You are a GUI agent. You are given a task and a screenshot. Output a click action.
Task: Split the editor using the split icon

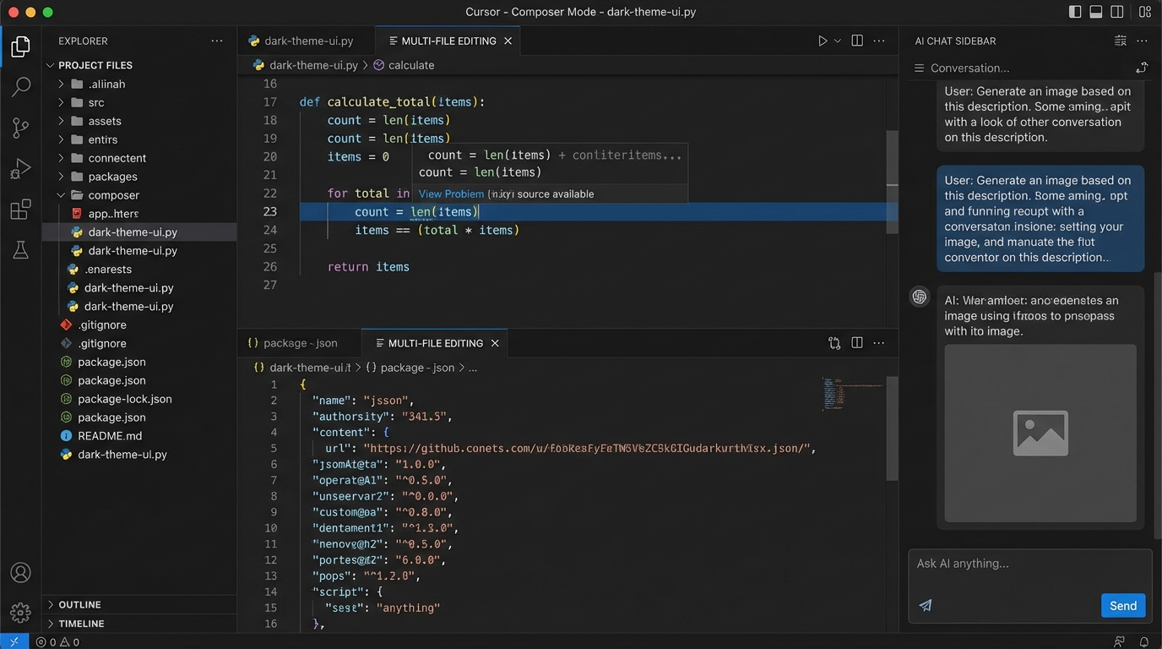(856, 40)
